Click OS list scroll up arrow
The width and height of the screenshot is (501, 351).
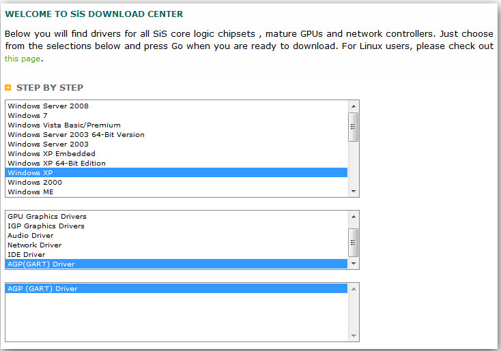pyautogui.click(x=354, y=106)
